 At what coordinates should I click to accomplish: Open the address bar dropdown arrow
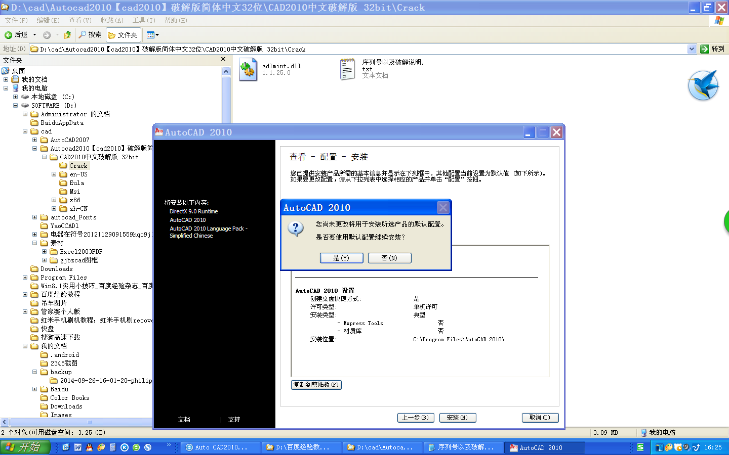(692, 49)
